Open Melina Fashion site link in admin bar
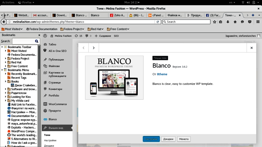The image size is (262, 147). pyautogui.click(x=61, y=36)
